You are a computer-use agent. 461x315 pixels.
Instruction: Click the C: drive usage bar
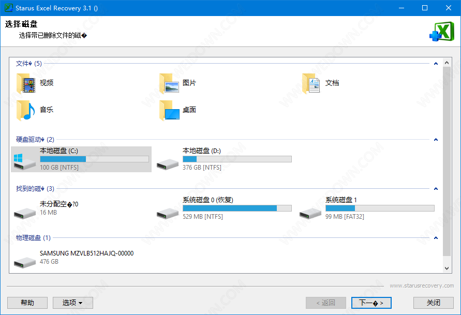point(94,159)
